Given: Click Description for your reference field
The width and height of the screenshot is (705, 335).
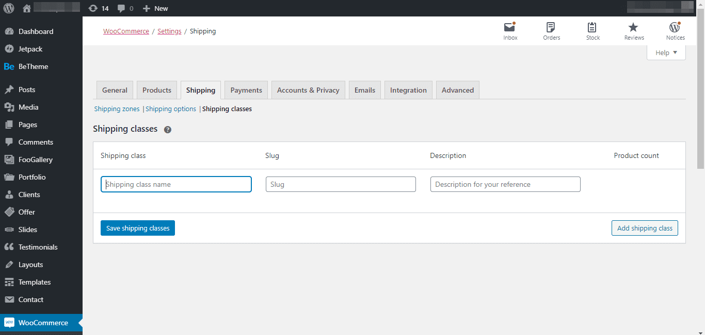Looking at the screenshot, I should (x=505, y=184).
